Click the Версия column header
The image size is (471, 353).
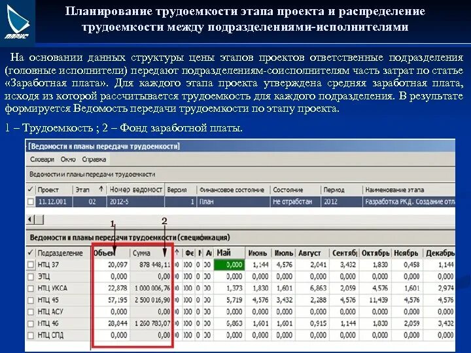coord(181,190)
